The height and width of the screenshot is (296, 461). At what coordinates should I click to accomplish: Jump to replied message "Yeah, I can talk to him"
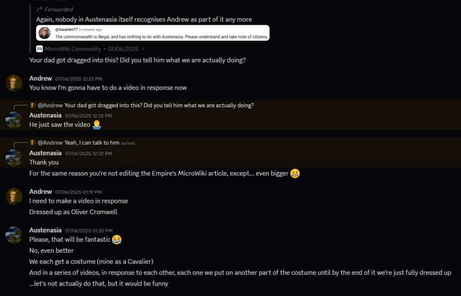coord(92,143)
